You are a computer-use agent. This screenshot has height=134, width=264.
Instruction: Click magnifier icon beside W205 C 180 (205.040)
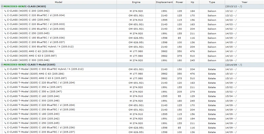[x=5, y=20]
